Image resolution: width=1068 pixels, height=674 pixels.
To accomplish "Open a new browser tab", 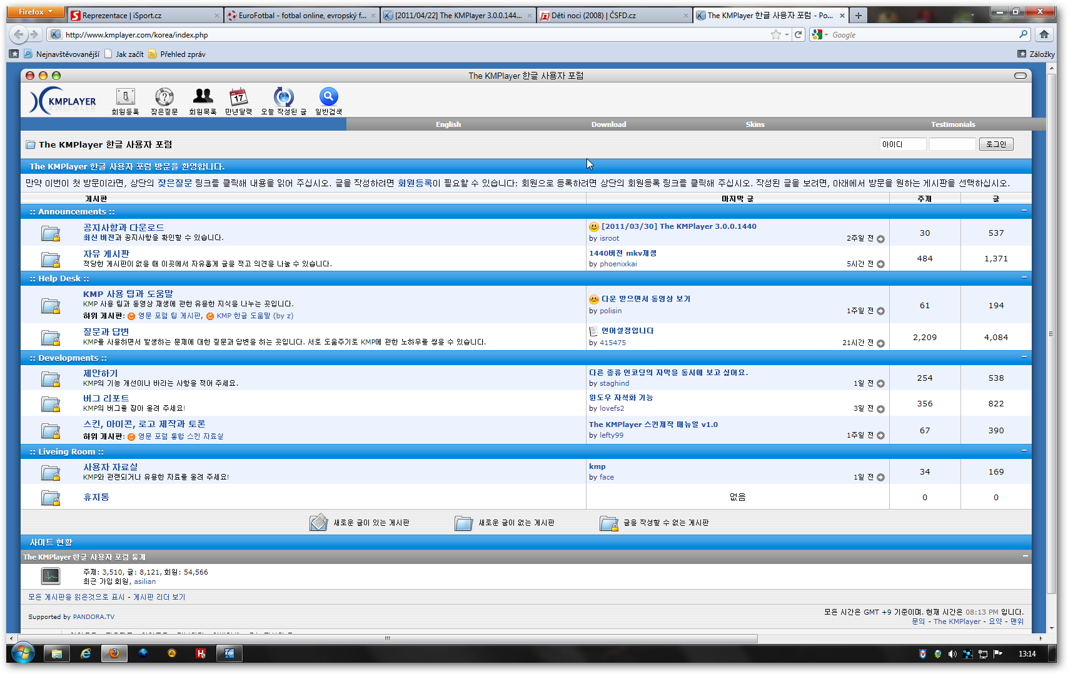I will (859, 16).
